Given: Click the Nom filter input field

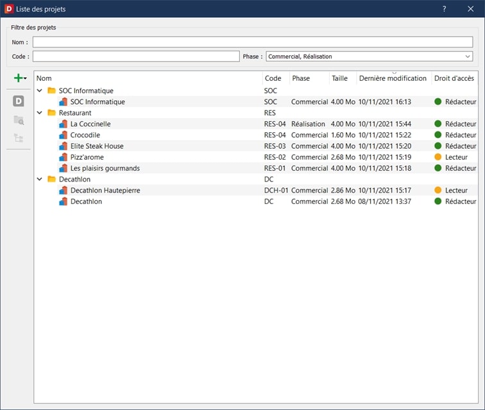Looking at the screenshot, I should (253, 42).
